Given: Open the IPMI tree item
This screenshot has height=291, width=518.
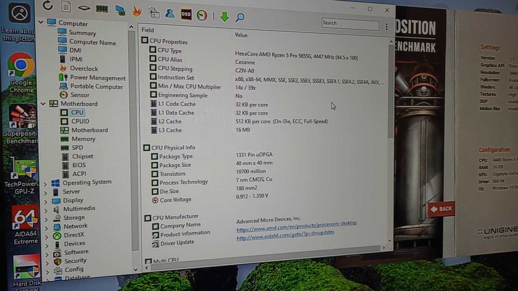Looking at the screenshot, I should click(x=76, y=59).
